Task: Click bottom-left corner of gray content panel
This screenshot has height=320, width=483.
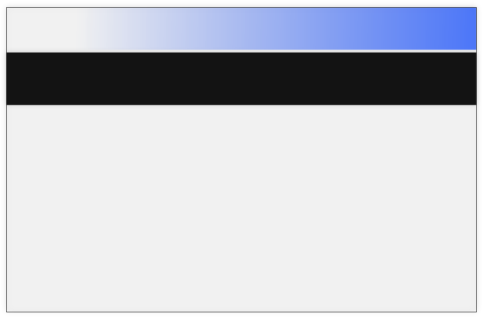Action: pos(9,309)
